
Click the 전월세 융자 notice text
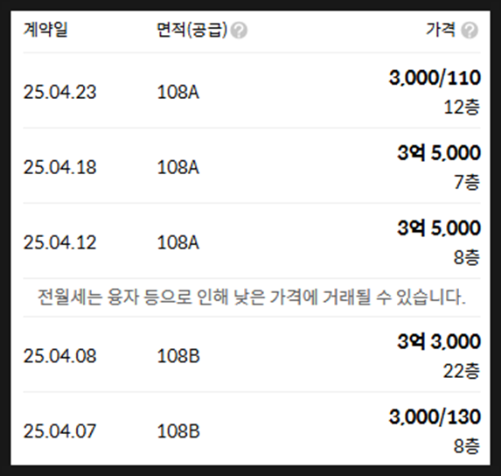point(252,297)
